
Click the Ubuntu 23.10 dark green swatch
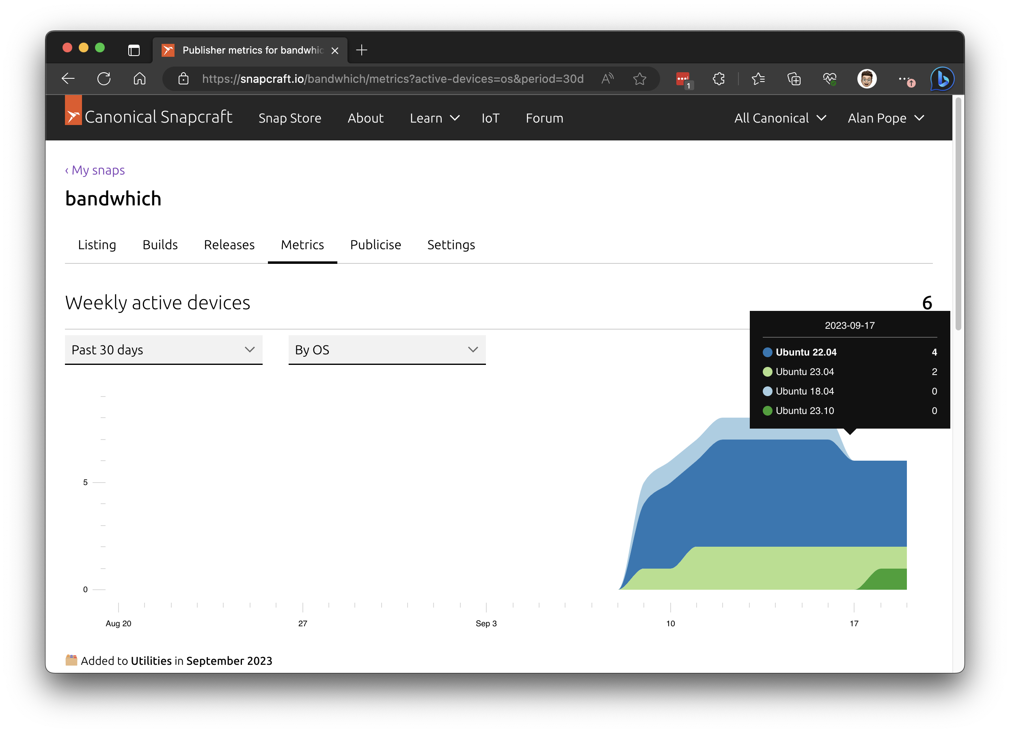[x=767, y=411]
